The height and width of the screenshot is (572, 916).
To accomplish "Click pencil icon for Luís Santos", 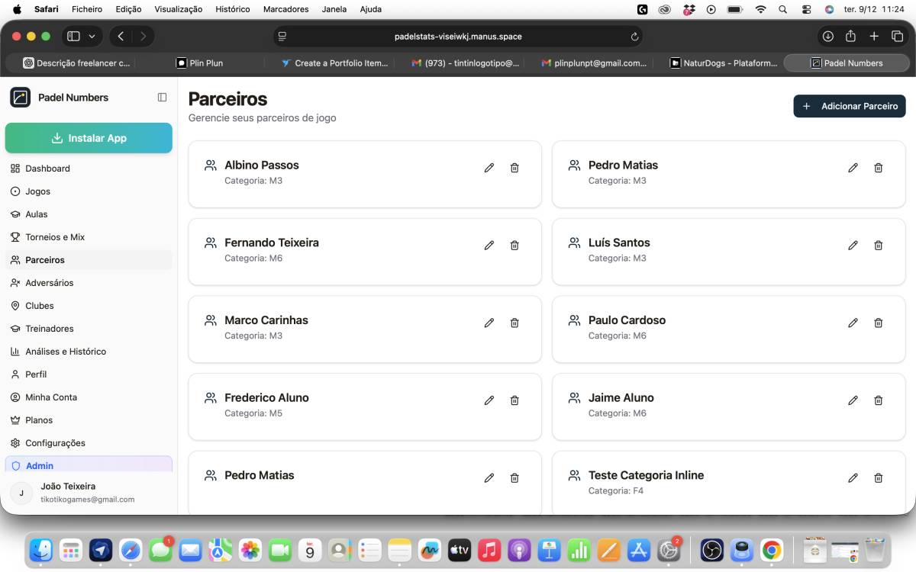I will (x=853, y=246).
